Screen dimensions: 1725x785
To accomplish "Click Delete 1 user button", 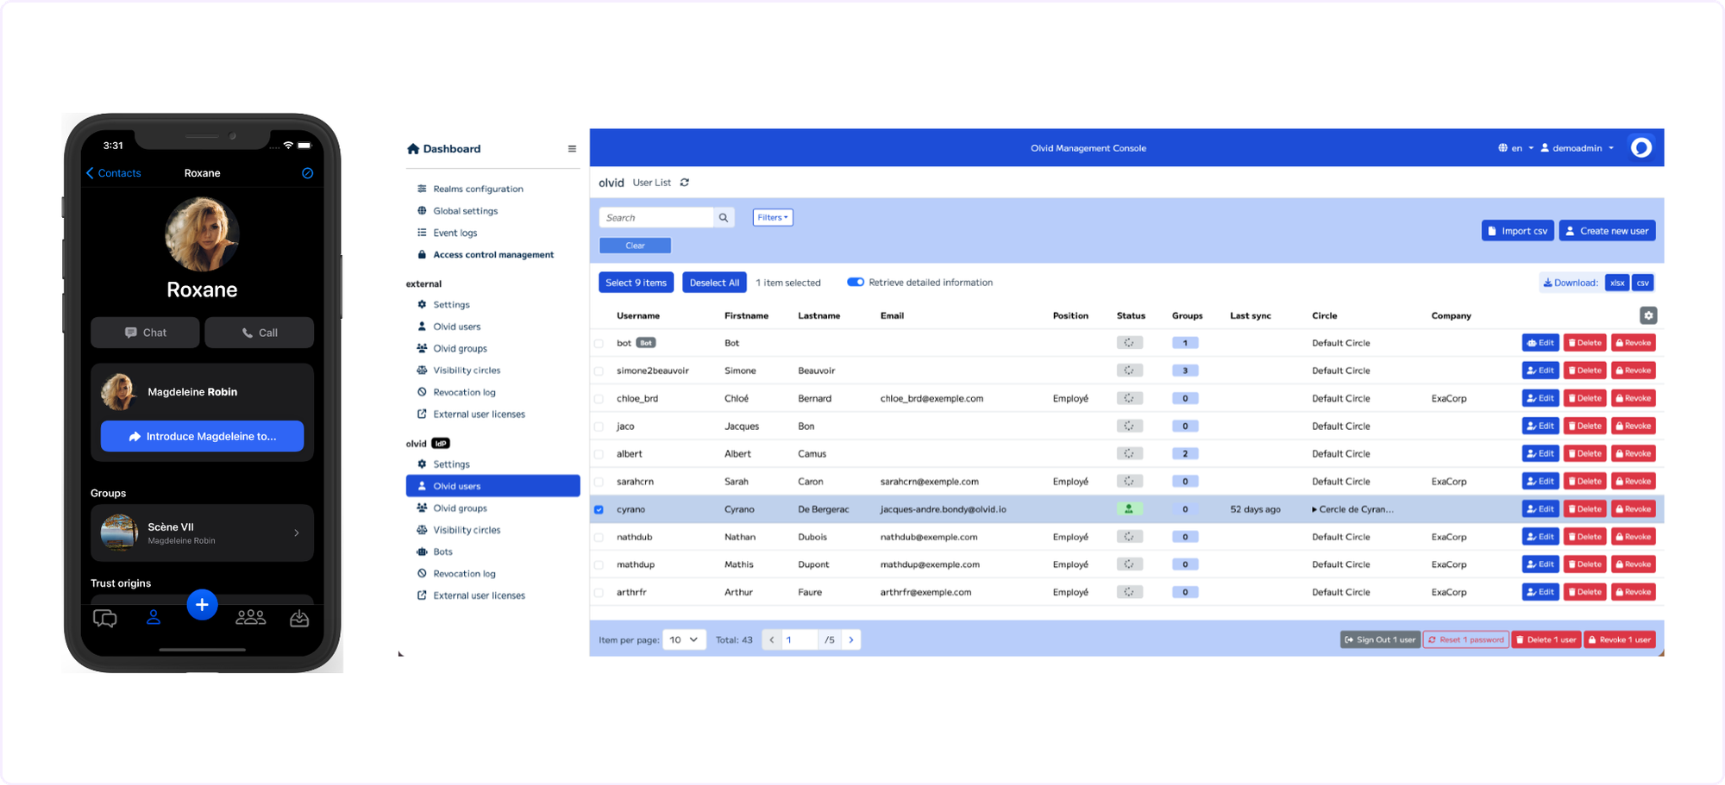I will [x=1546, y=639].
